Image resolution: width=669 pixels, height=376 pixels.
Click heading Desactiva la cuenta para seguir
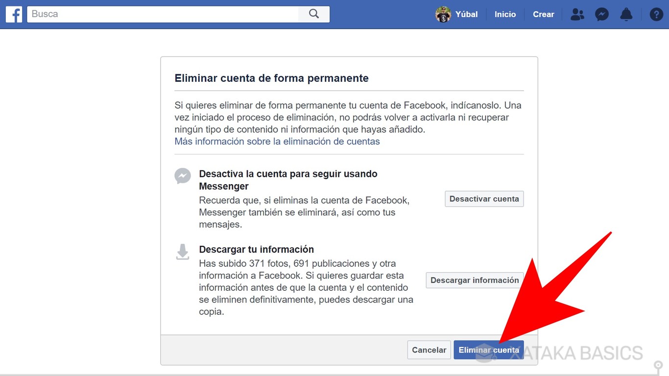pyautogui.click(x=288, y=180)
